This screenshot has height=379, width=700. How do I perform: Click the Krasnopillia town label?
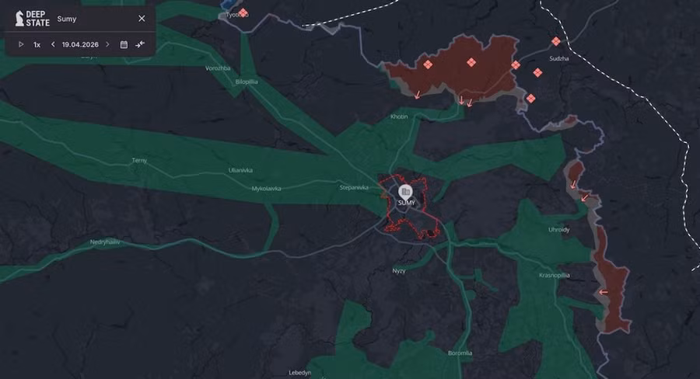(555, 275)
